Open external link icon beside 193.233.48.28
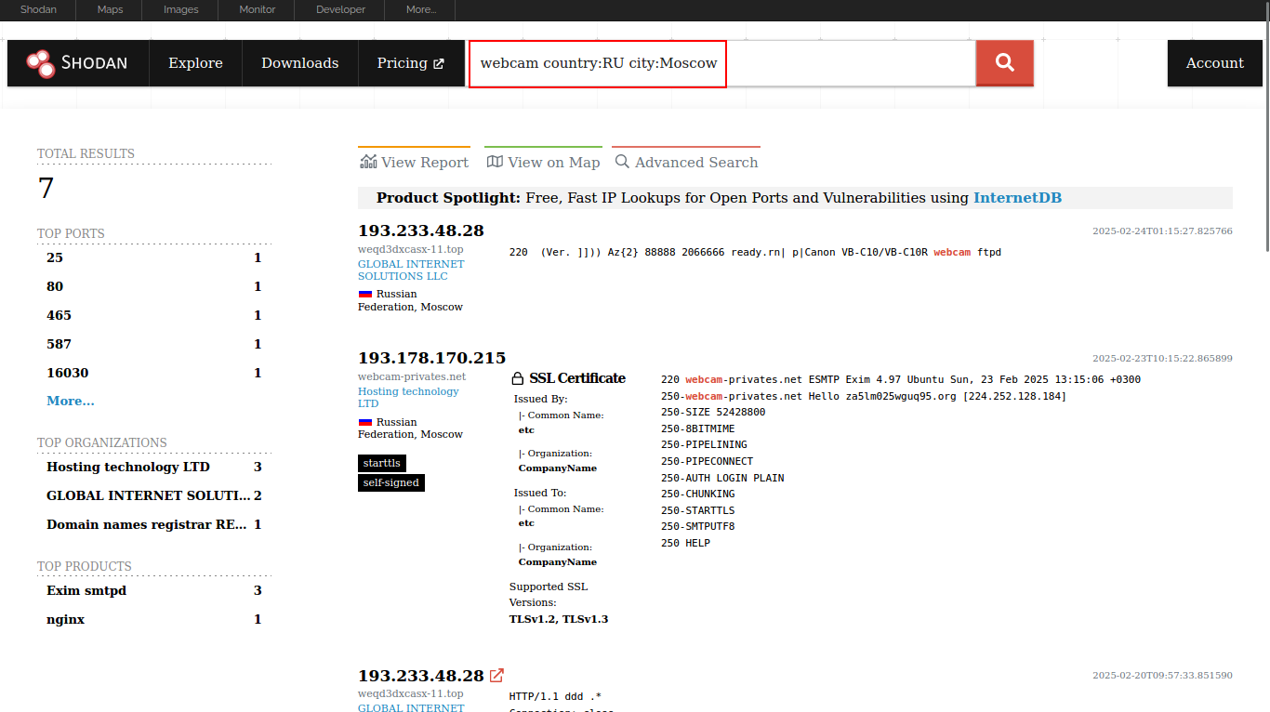This screenshot has height=712, width=1270. (x=497, y=676)
